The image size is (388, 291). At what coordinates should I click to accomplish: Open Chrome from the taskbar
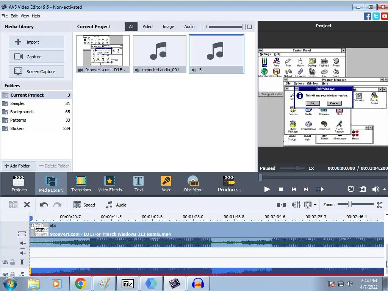pyautogui.click(x=80, y=283)
